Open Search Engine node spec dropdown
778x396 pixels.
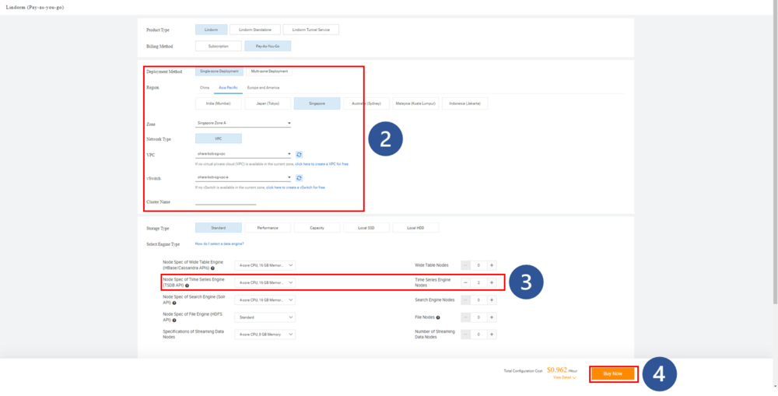[x=265, y=300]
